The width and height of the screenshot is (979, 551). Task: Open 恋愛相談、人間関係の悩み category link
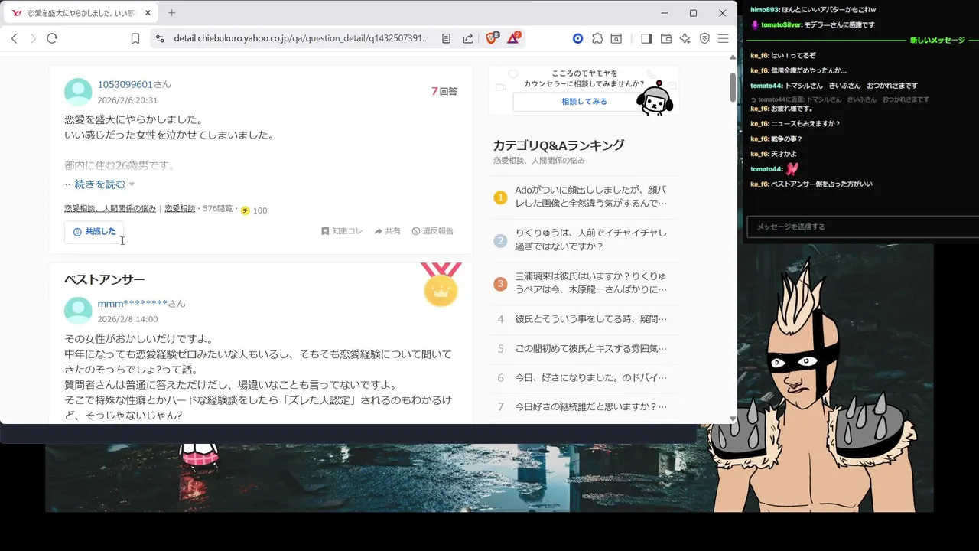pos(110,209)
